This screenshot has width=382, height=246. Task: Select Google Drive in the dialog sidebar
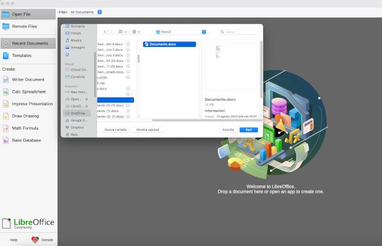click(x=77, y=120)
